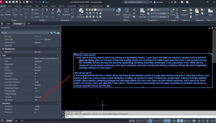
Task: Open the MText object type dropdown
Action: click(x=25, y=33)
